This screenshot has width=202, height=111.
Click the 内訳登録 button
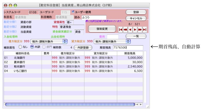point(83,48)
